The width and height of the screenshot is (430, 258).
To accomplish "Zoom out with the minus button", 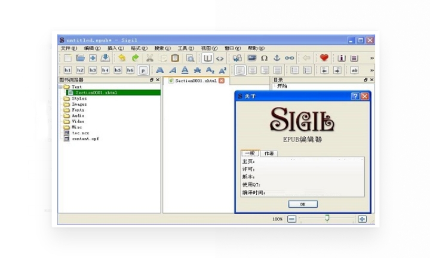I will coord(291,219).
